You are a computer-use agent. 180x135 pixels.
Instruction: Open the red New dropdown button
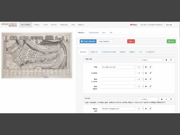[x=131, y=41]
